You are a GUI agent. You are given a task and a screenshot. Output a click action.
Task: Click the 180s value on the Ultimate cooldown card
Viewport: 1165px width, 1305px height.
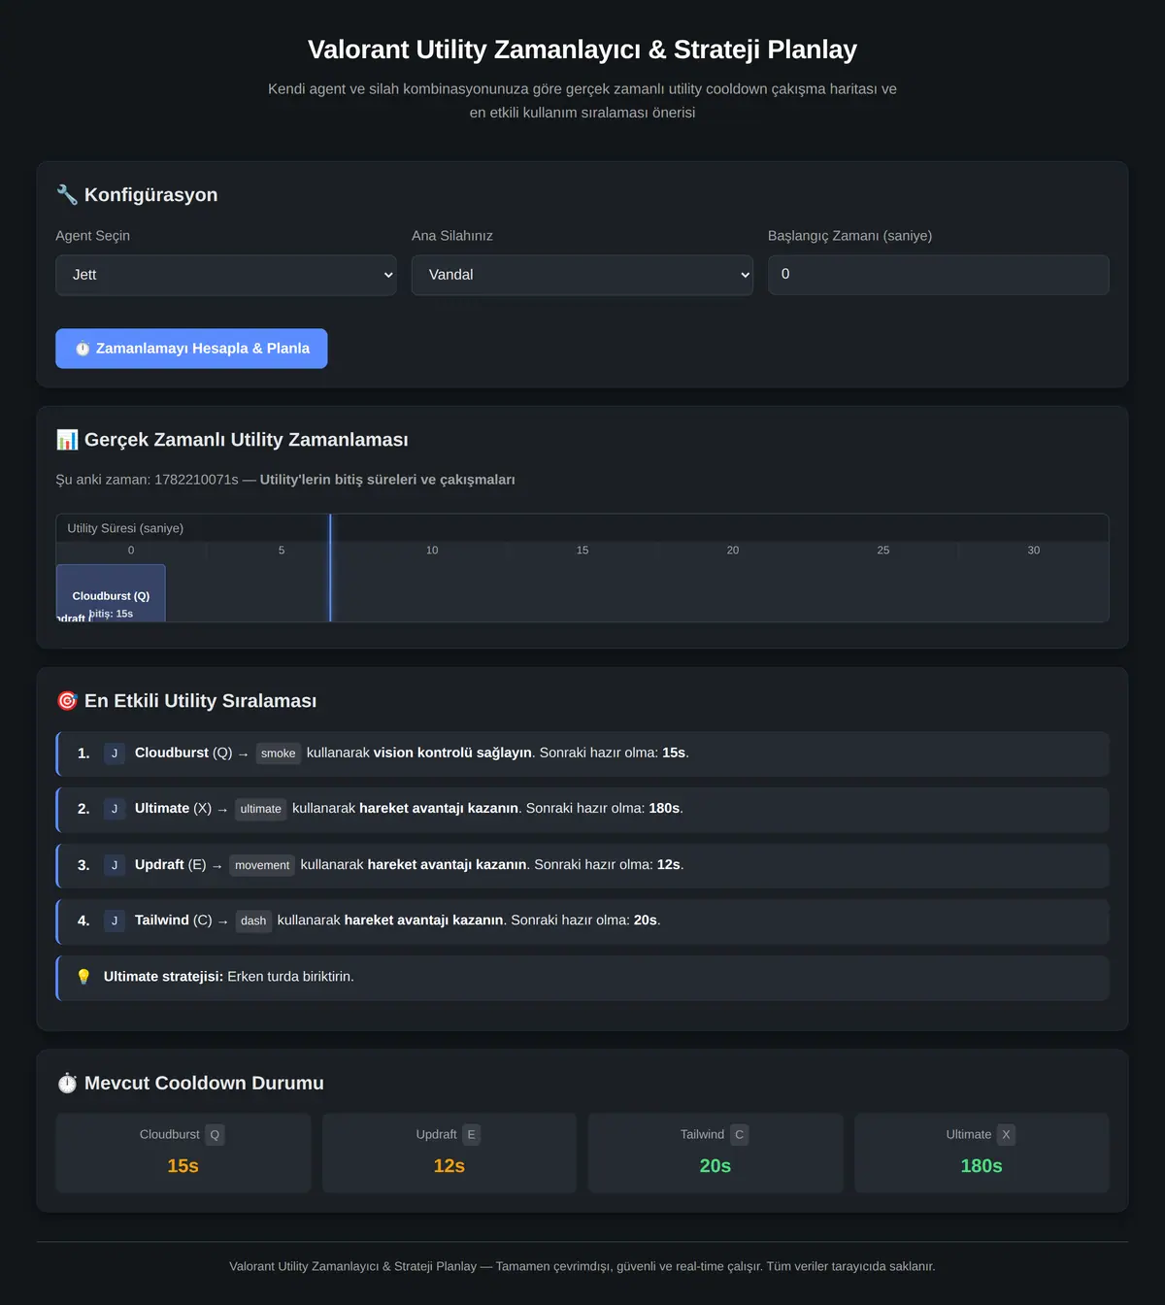point(982,1166)
